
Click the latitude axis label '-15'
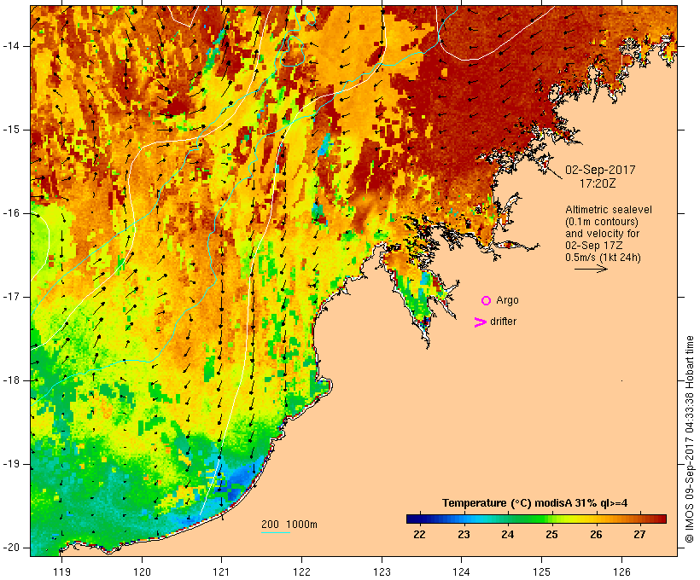tap(11, 130)
